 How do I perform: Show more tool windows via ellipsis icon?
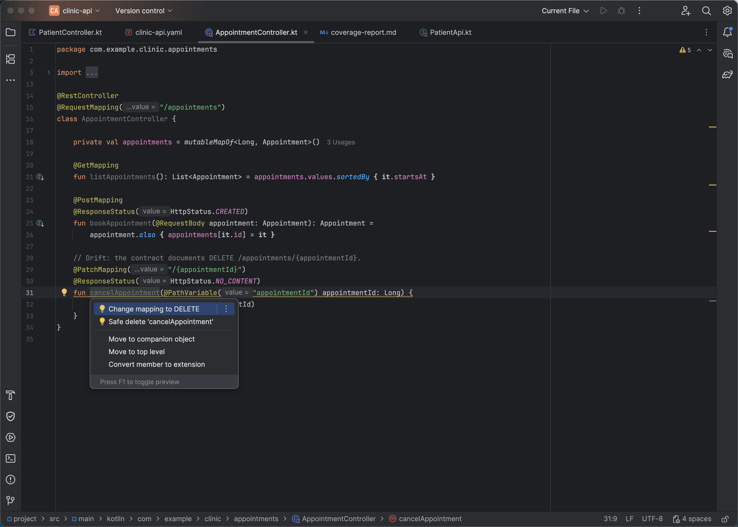tap(11, 80)
